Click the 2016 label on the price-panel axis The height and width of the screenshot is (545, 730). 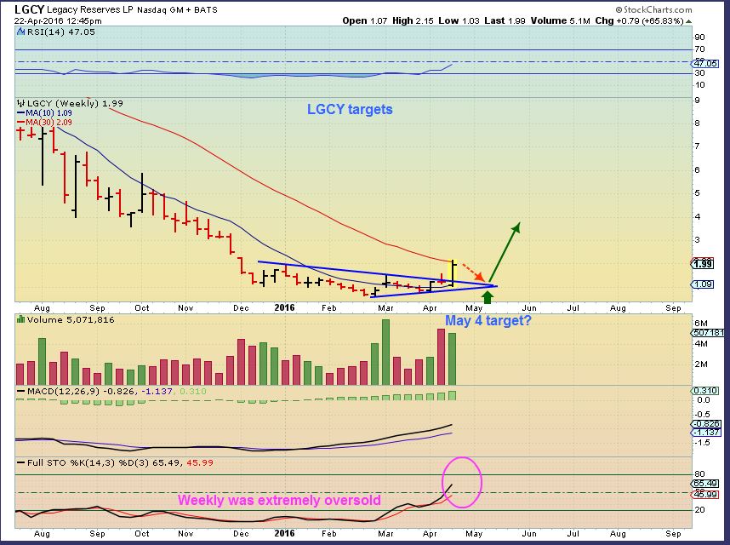(284, 307)
